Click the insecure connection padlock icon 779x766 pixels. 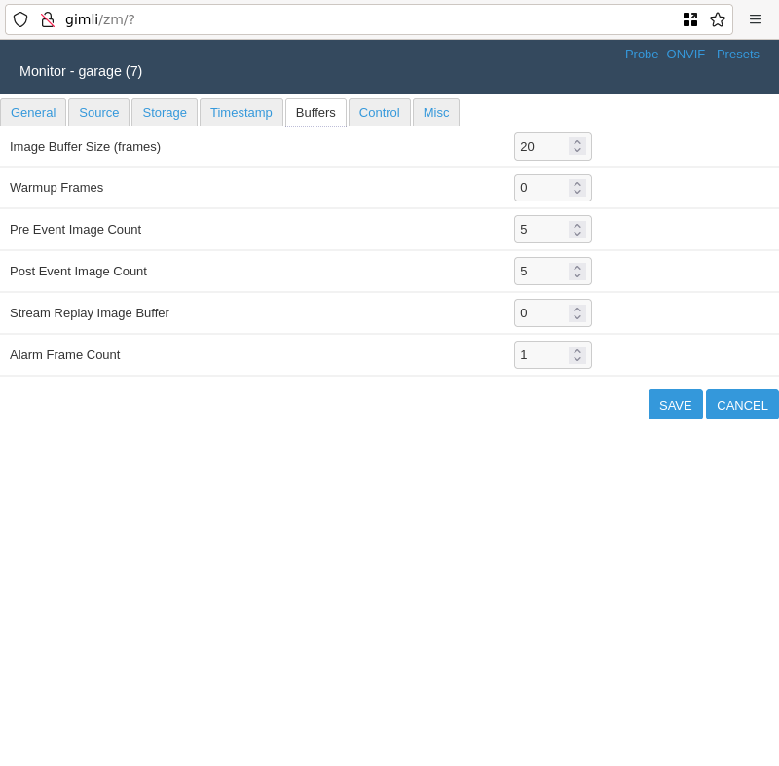[x=48, y=19]
